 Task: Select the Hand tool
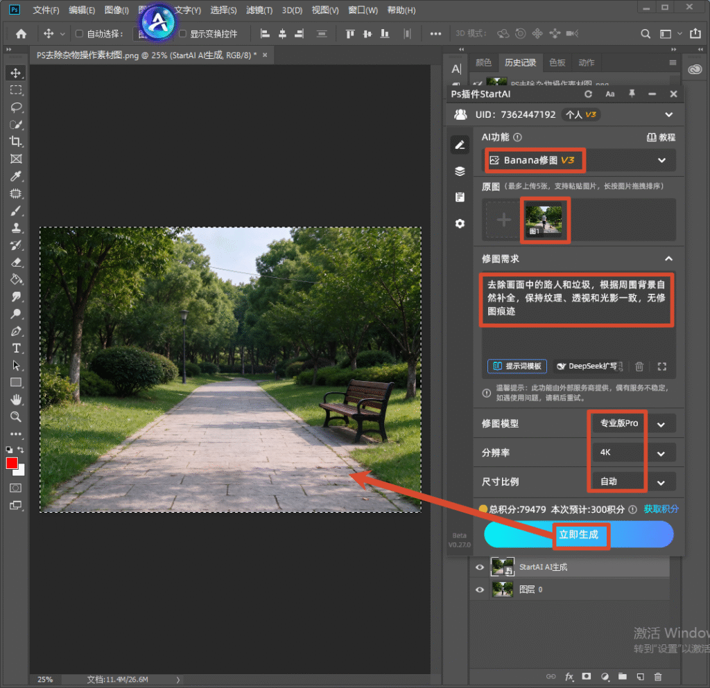click(x=16, y=400)
